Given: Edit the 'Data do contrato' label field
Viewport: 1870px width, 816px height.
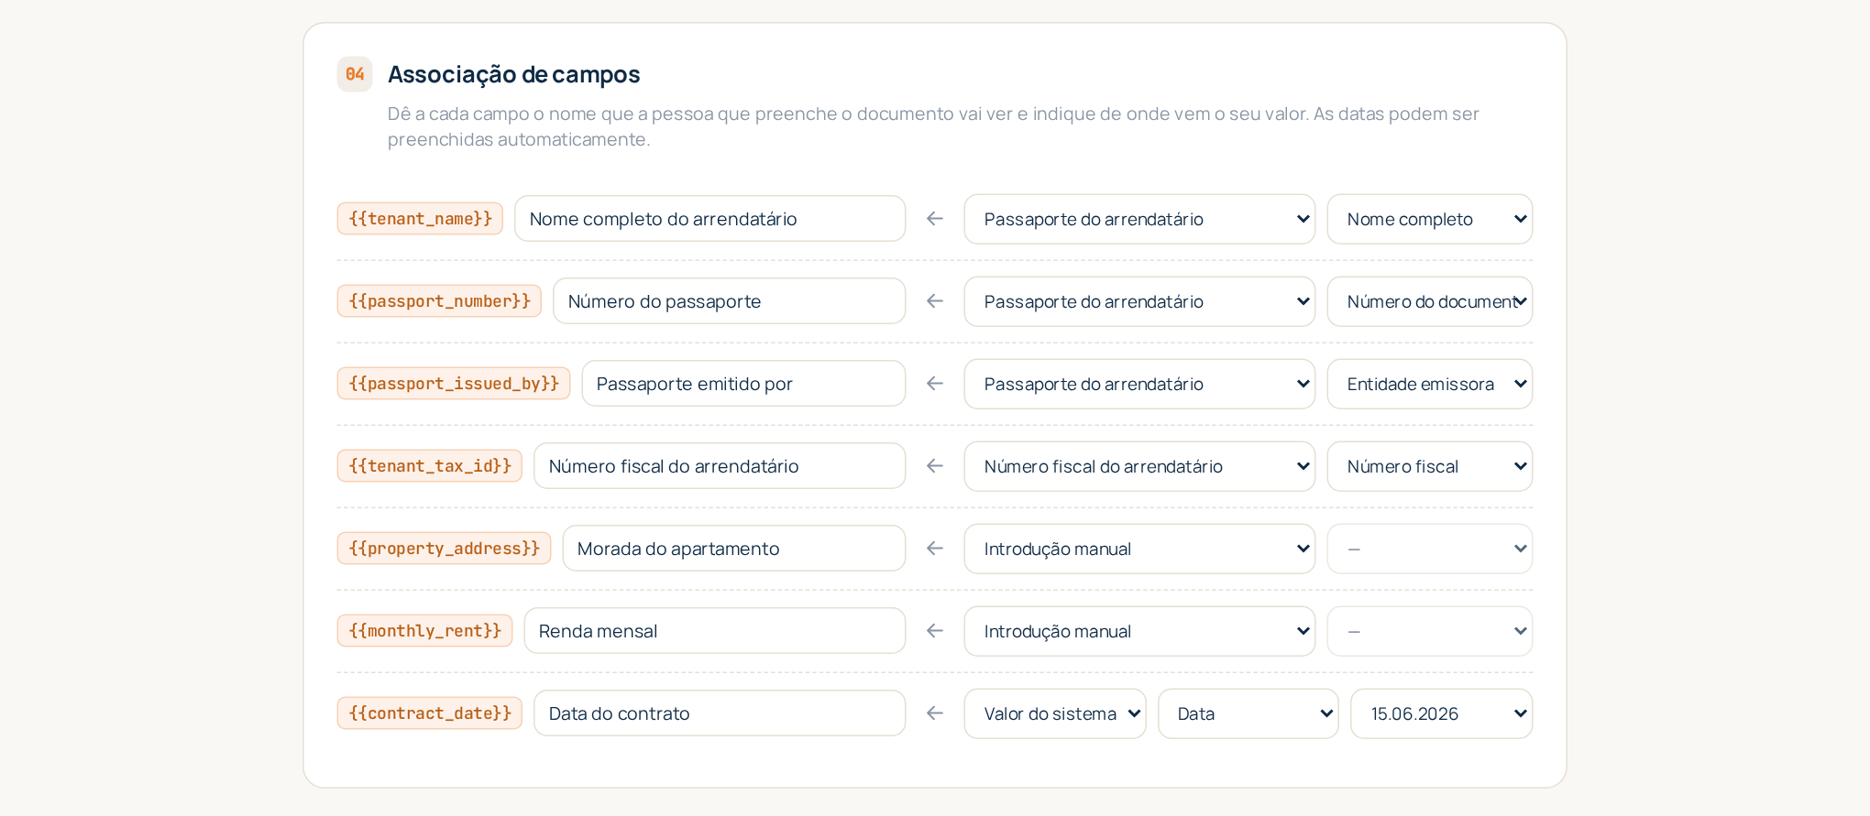Looking at the screenshot, I should coord(720,713).
